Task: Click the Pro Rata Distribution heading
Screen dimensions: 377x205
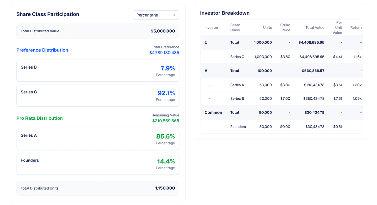Action: [40, 118]
